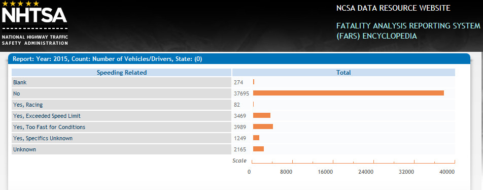
Task: Click the NHTSA logo
Action: [x=34, y=23]
